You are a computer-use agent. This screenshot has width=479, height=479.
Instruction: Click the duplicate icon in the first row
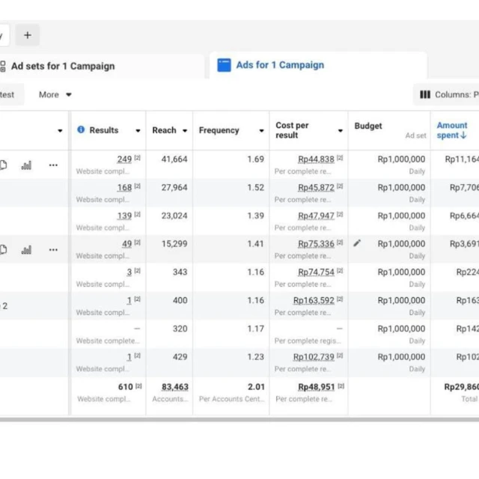tap(4, 165)
